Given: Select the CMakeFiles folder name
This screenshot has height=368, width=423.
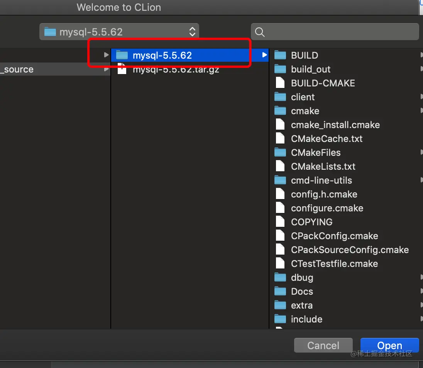Looking at the screenshot, I should click(316, 153).
